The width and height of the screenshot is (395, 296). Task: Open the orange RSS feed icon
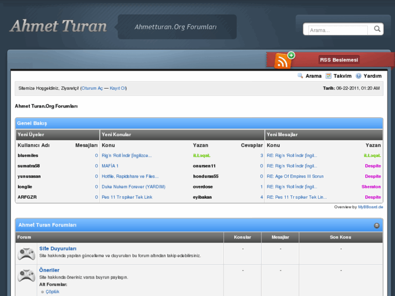[x=284, y=60]
